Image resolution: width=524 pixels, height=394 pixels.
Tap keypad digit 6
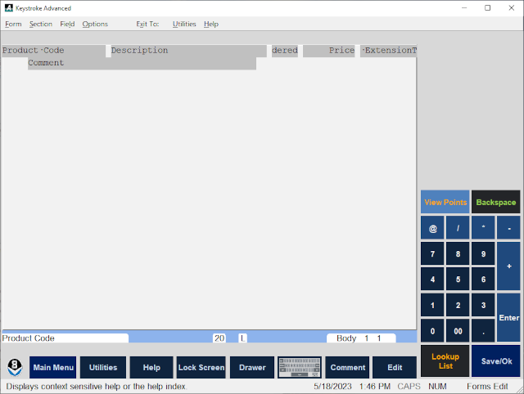pyautogui.click(x=483, y=279)
